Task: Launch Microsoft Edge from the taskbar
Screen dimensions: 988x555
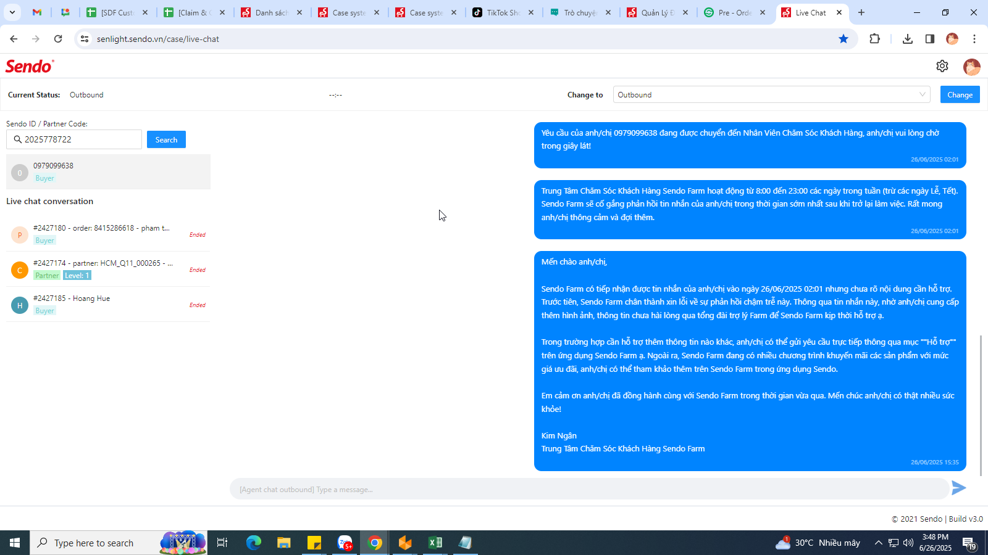Action: 254,543
